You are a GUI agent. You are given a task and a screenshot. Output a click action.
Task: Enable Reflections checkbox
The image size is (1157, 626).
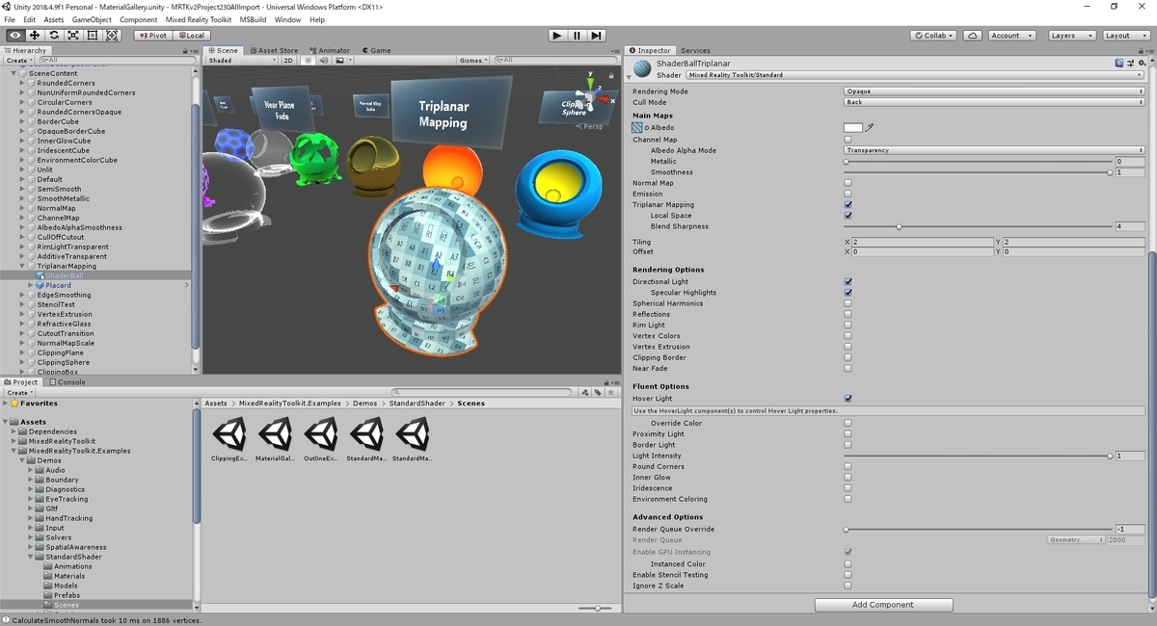tap(848, 314)
